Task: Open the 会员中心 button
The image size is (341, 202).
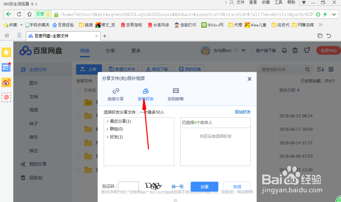Action: click(x=328, y=50)
